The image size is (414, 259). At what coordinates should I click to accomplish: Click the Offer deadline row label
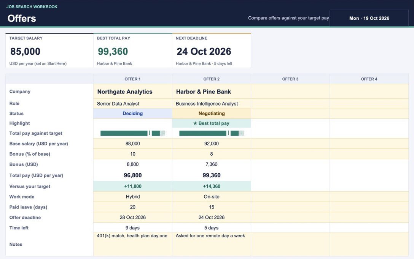click(x=25, y=217)
